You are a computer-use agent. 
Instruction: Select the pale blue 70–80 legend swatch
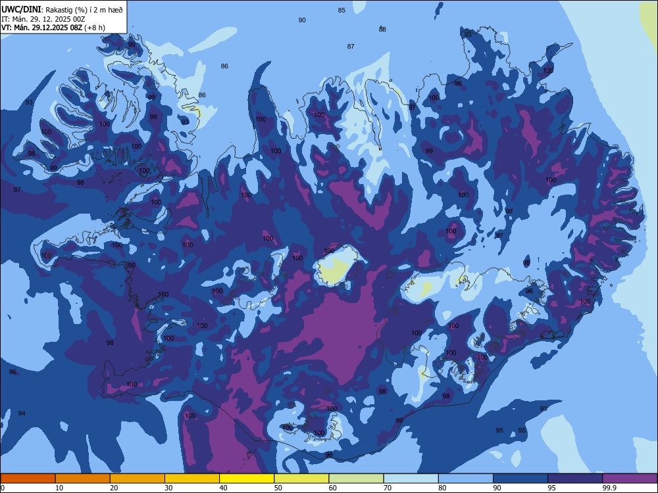click(411, 479)
